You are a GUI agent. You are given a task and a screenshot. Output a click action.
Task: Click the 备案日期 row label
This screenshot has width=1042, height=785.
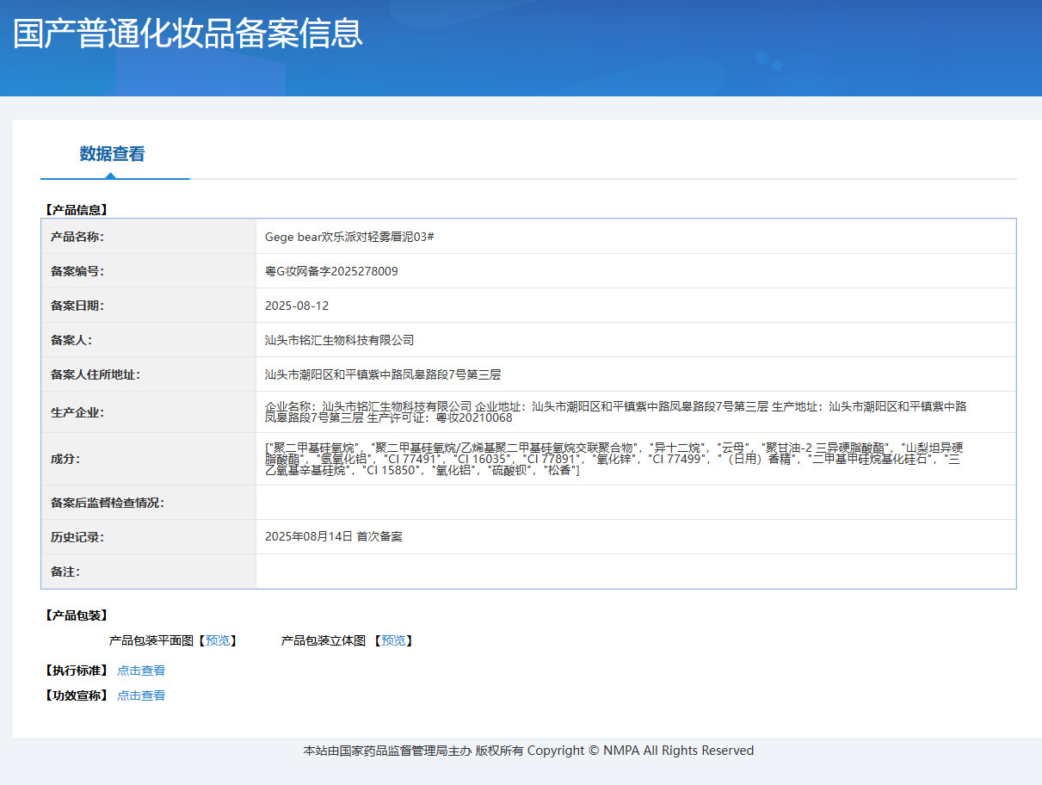[x=77, y=306]
